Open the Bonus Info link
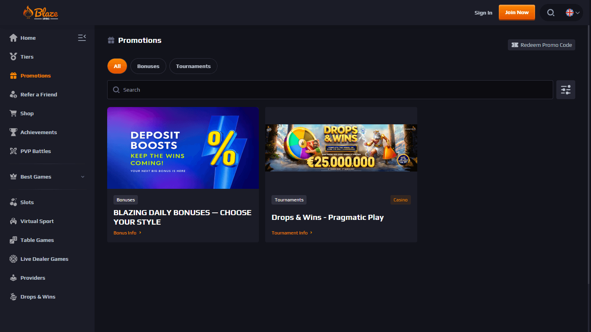This screenshot has width=591, height=332. point(127,233)
